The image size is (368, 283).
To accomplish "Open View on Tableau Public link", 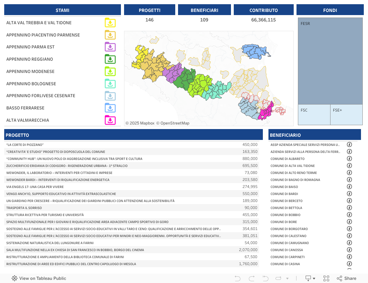I will [39, 278].
